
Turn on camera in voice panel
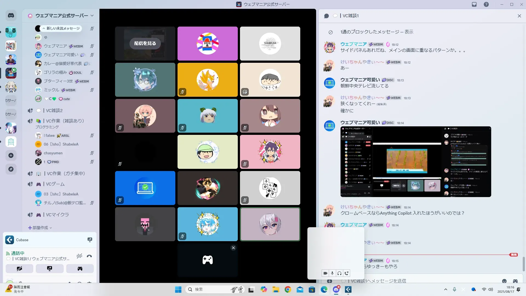point(19,269)
